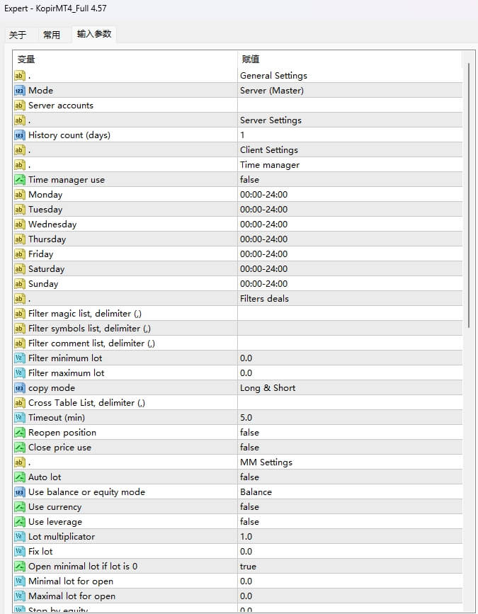The height and width of the screenshot is (614, 478).
Task: Open copy mode dropdown showing Long & Short
Action: click(268, 388)
